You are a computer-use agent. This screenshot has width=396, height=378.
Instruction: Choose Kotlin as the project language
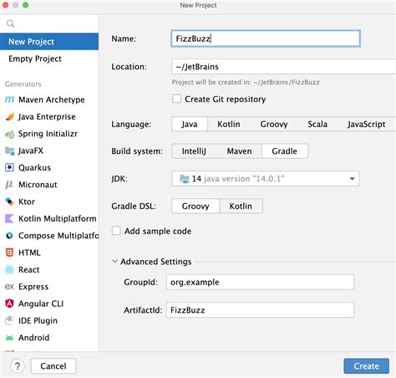229,124
